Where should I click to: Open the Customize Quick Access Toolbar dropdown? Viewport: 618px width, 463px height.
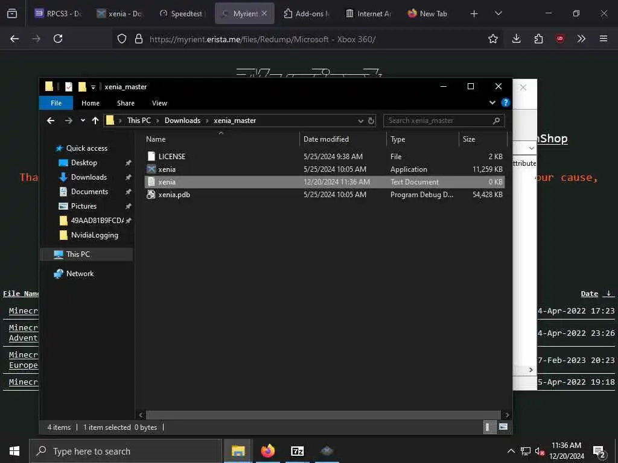[x=93, y=87]
